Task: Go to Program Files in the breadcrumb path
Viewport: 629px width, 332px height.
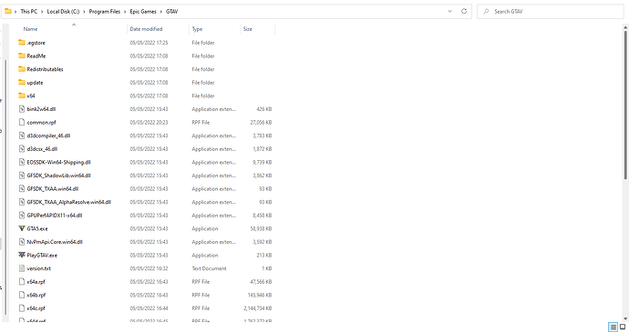Action: tap(104, 11)
